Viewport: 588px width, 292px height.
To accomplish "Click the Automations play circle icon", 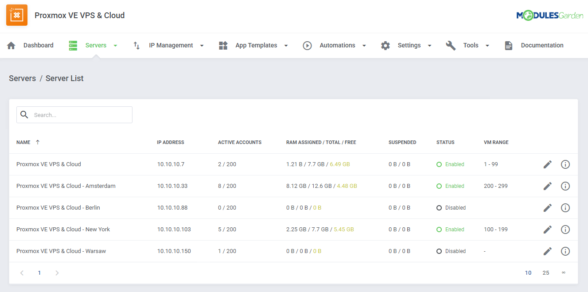I will tap(308, 45).
